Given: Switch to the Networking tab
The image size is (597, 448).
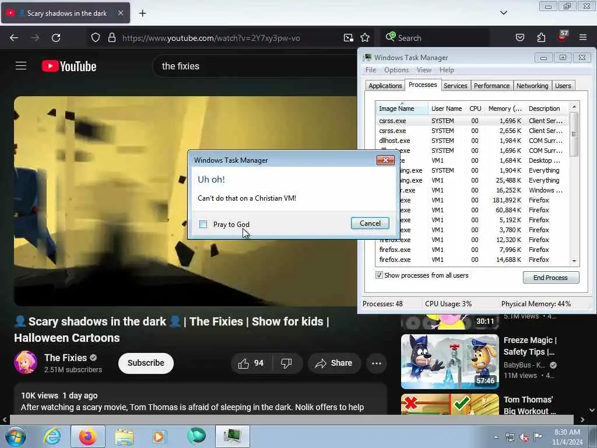Looking at the screenshot, I should (532, 86).
